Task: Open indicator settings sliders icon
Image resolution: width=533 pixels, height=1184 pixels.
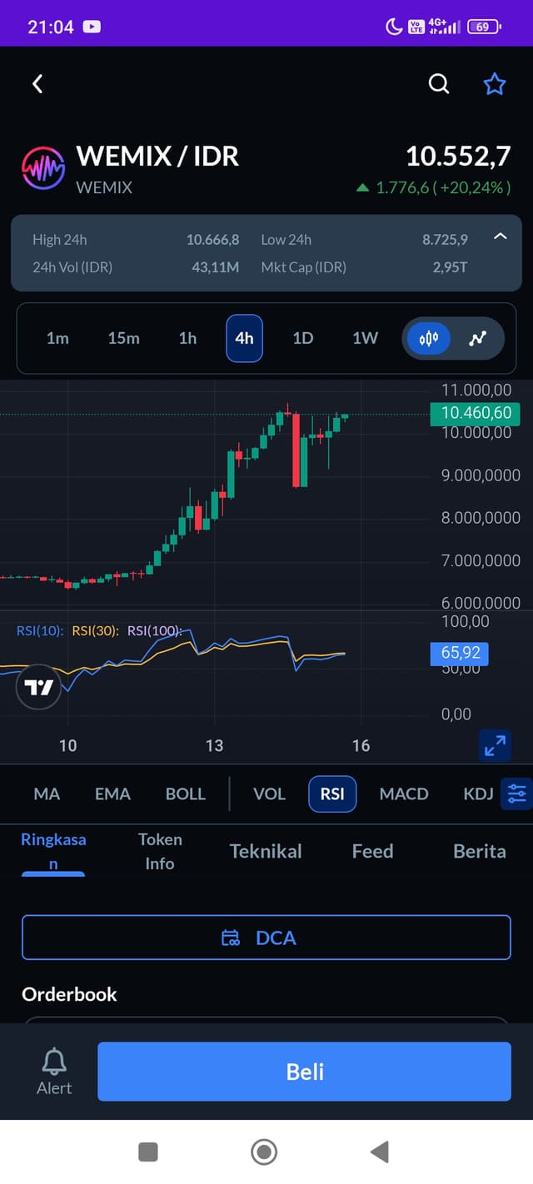Action: pos(516,793)
